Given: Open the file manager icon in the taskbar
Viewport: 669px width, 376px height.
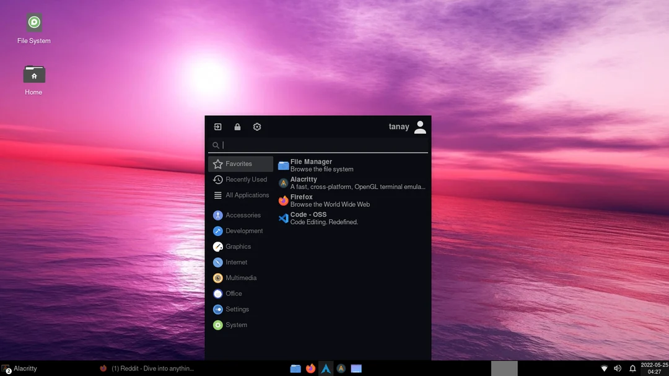Looking at the screenshot, I should click(295, 368).
